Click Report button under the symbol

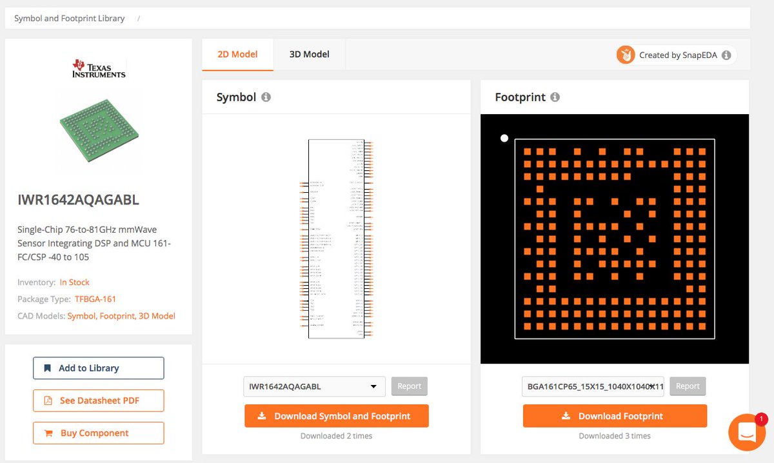point(410,386)
